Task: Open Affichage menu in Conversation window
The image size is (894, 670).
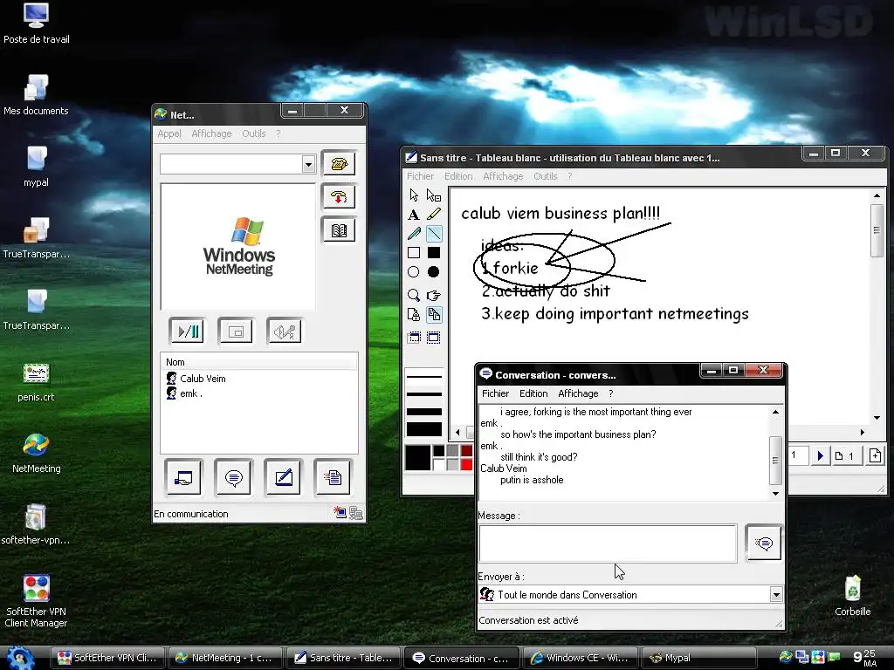Action: pyautogui.click(x=578, y=393)
